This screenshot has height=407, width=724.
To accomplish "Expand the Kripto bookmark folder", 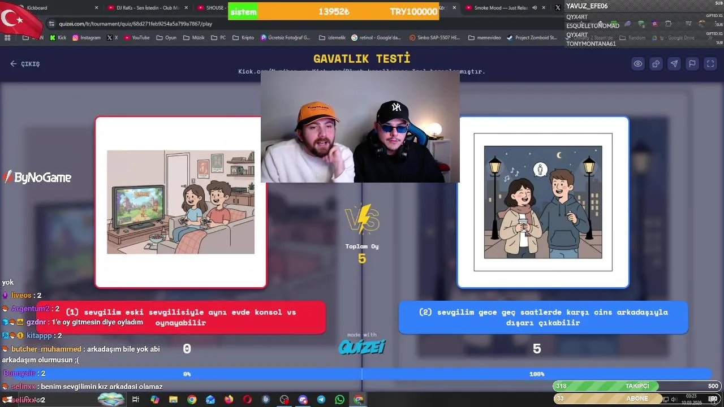I will tap(243, 38).
